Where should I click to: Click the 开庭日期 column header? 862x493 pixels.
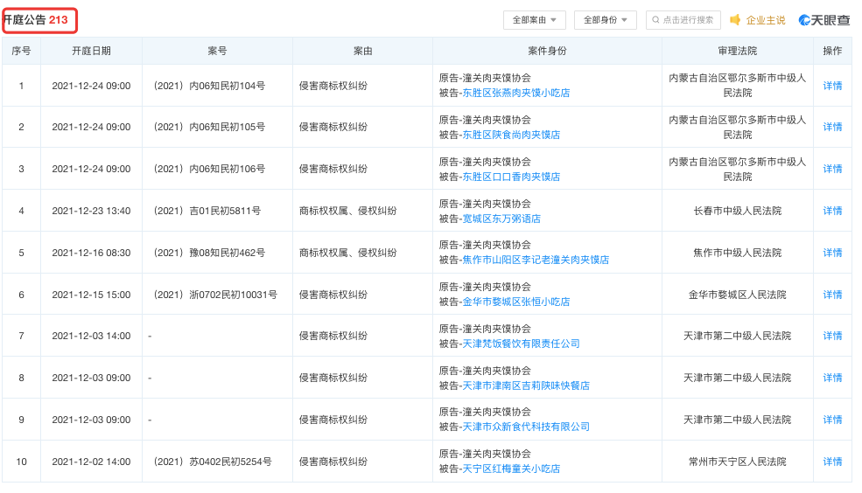coord(91,52)
